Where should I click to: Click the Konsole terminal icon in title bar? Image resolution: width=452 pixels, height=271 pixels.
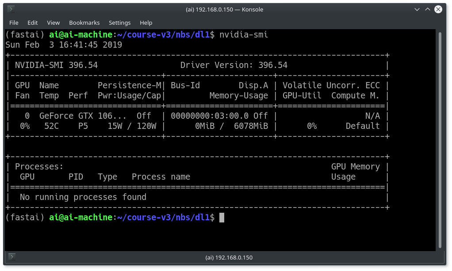coord(11,9)
